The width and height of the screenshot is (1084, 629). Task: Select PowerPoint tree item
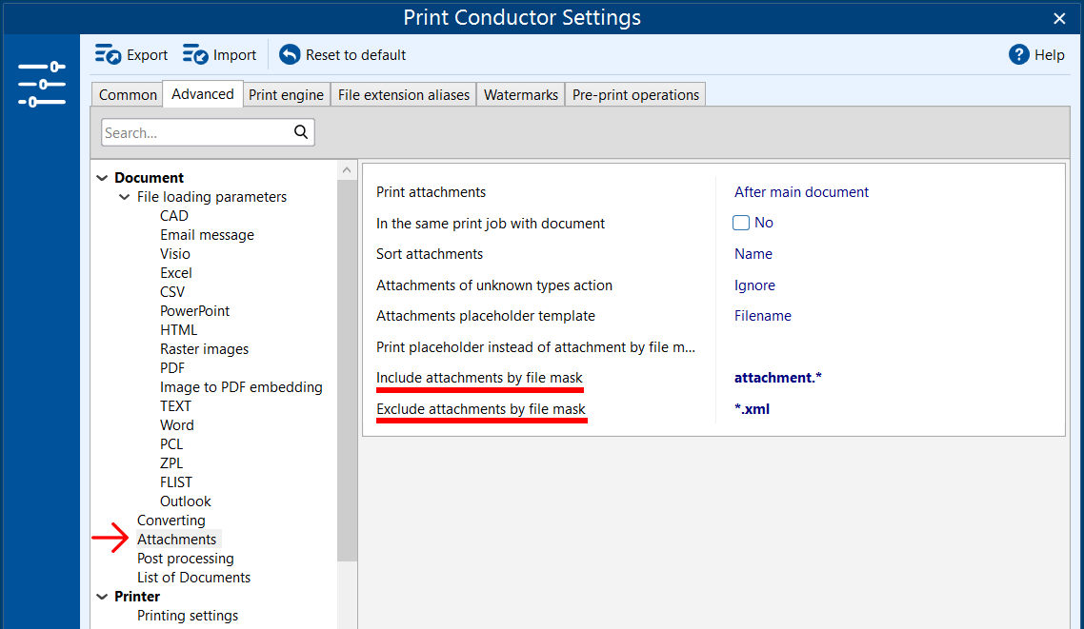click(194, 311)
